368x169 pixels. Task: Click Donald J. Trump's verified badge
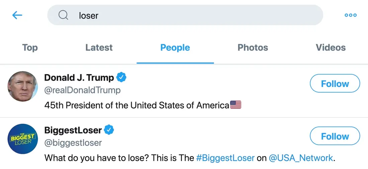pos(121,78)
